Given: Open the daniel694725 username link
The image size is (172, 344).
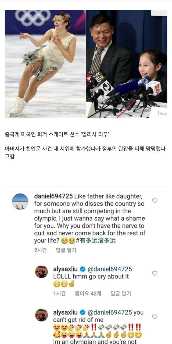Looking at the screenshot, I should click(53, 196).
